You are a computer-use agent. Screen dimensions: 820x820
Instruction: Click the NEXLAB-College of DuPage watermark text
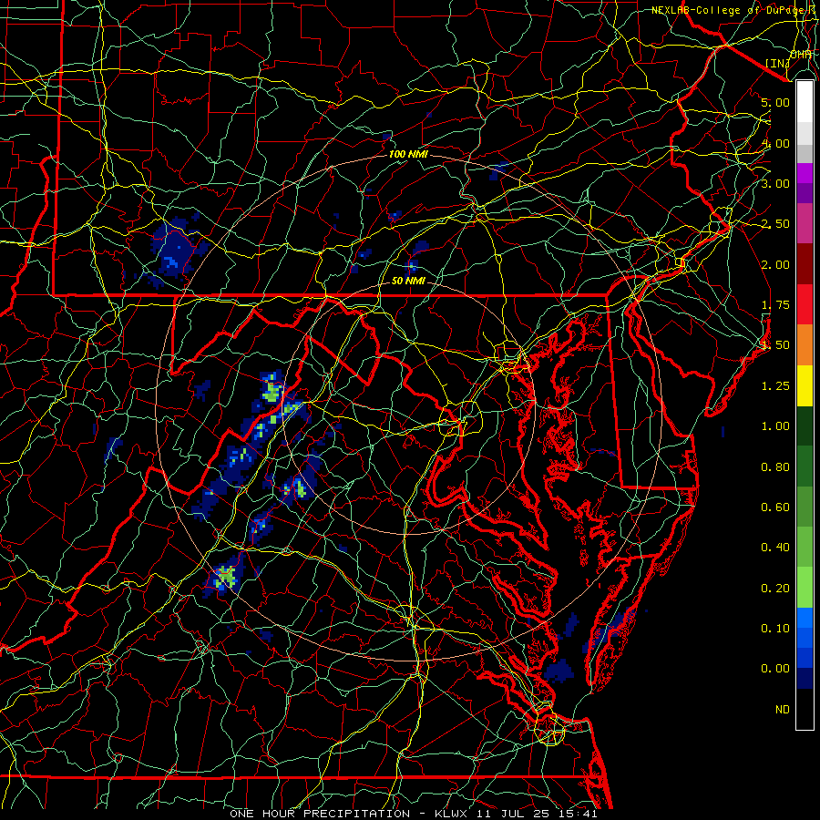734,10
